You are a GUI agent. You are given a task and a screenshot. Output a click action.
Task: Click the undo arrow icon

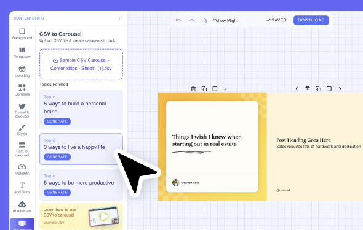[178, 20]
